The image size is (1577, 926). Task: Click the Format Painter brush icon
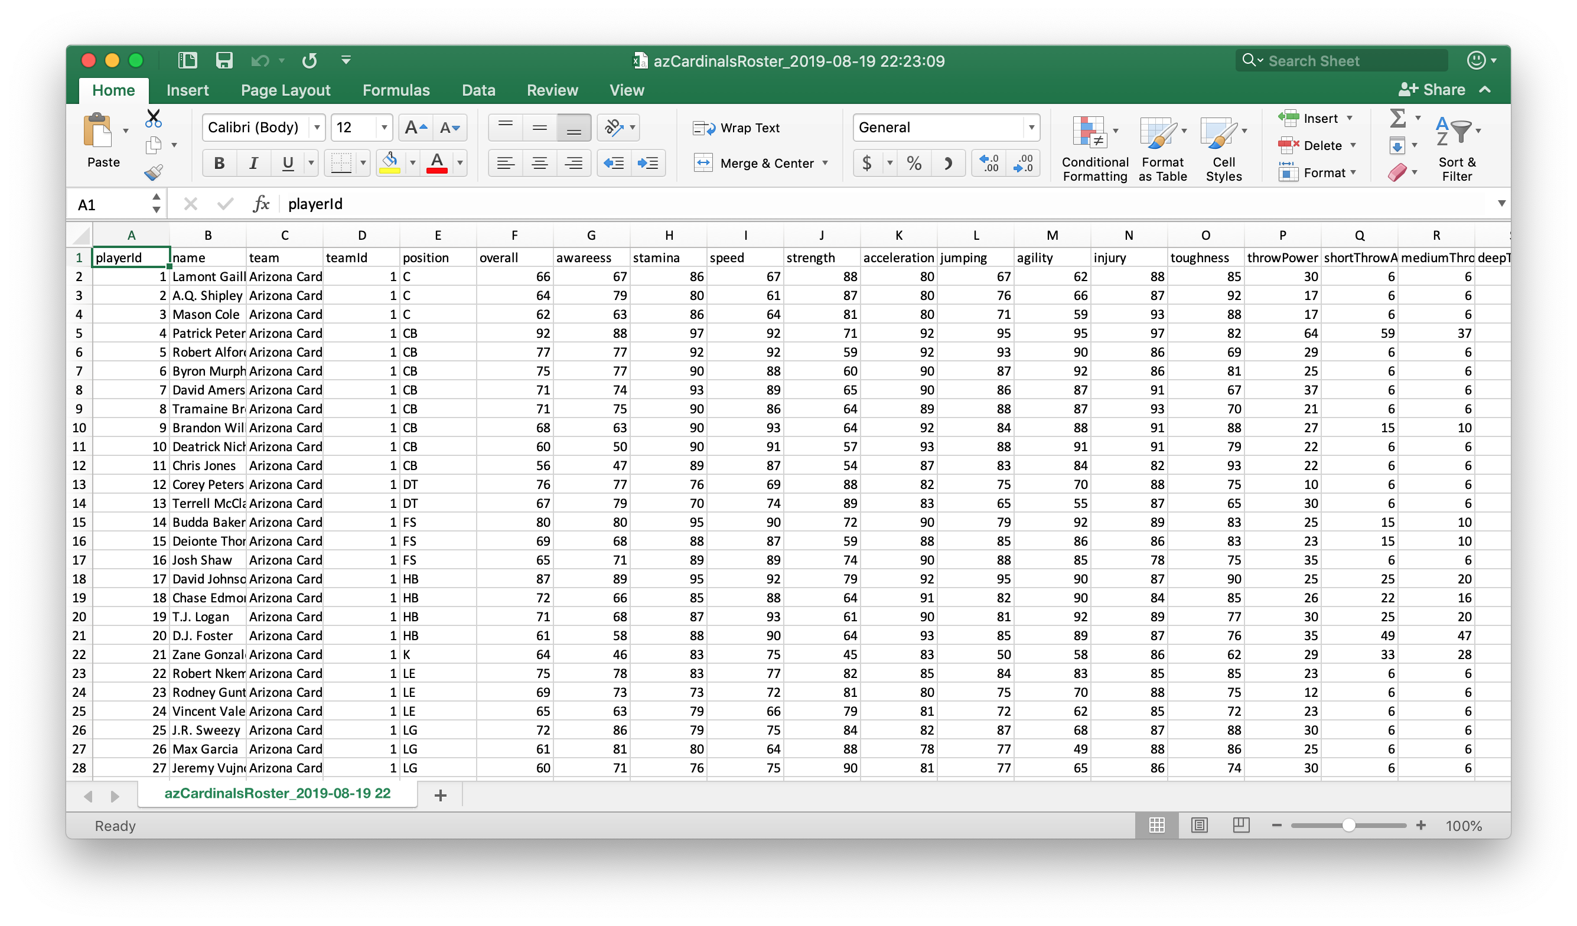point(154,172)
